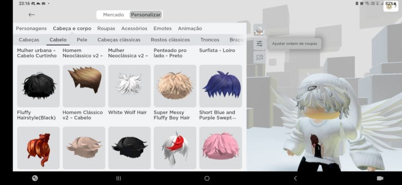Image resolution: width=402 pixels, height=185 pixels.
Task: Open the Roupas tab
Action: [x=106, y=29]
